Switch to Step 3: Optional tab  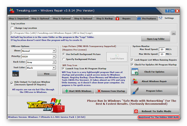(x=62, y=18)
